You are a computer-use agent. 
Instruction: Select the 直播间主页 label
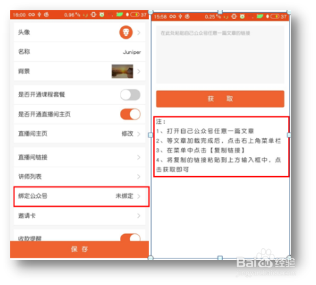(x=33, y=134)
